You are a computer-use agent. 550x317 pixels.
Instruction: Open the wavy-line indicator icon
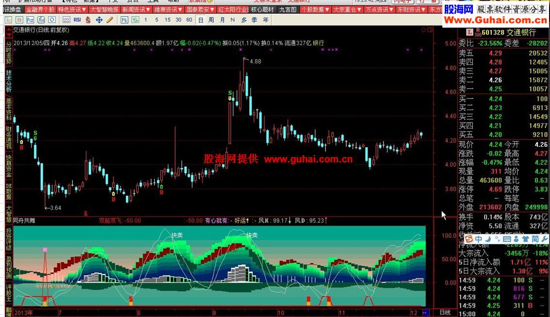(x=66, y=20)
